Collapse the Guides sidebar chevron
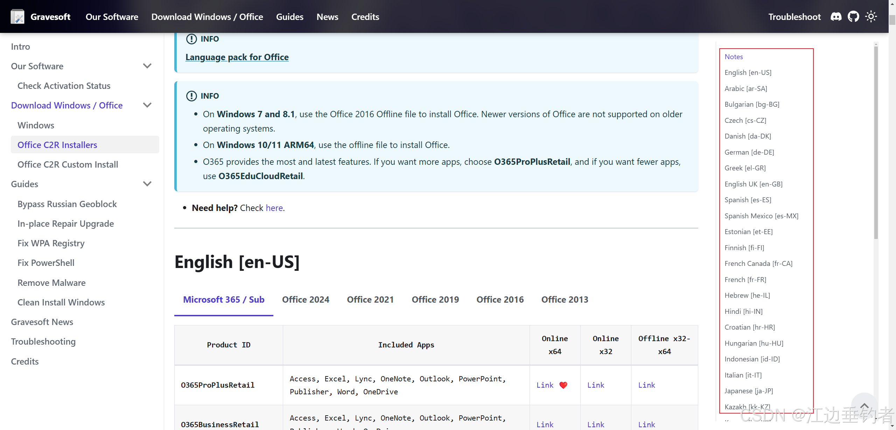This screenshot has width=896, height=430. (x=147, y=184)
